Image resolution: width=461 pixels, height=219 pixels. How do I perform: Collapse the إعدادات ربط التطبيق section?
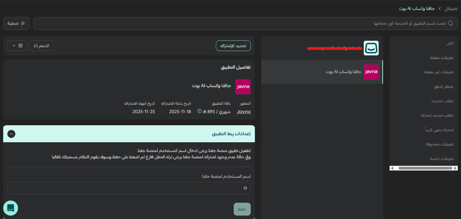coord(11,134)
